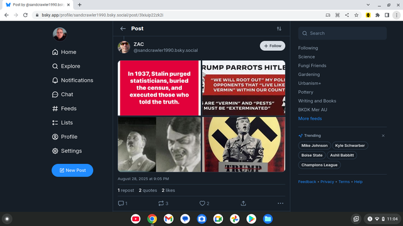Open the black-and-white photo thumbnail
The width and height of the screenshot is (403, 226).
159,144
